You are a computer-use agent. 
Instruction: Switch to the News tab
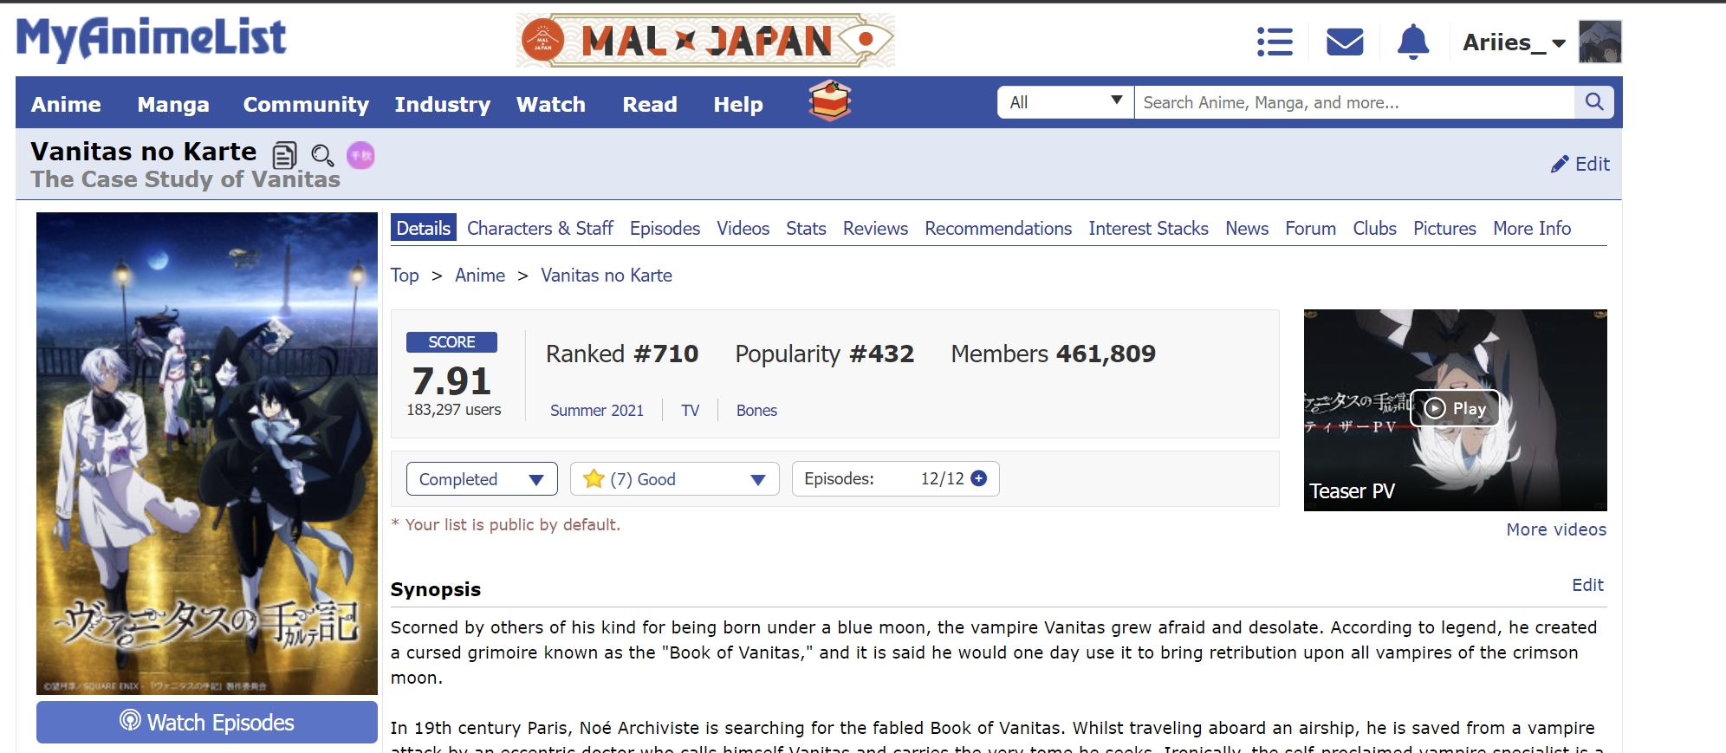click(1247, 228)
